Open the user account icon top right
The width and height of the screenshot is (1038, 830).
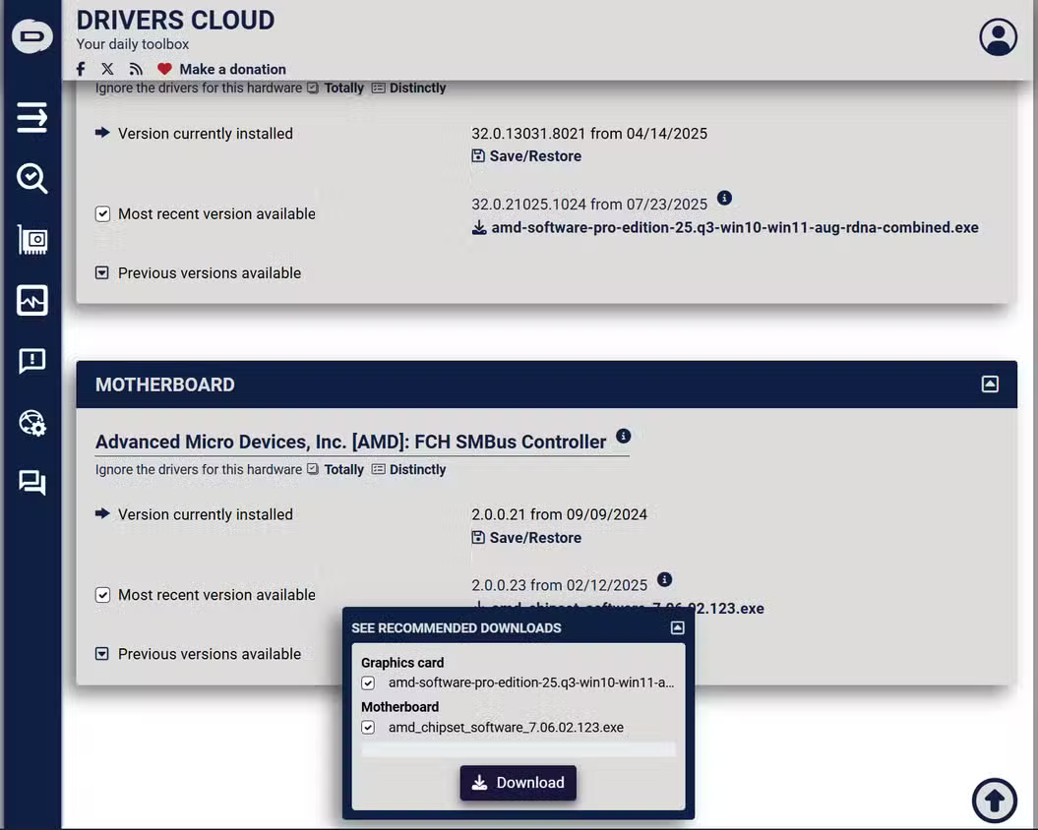998,36
